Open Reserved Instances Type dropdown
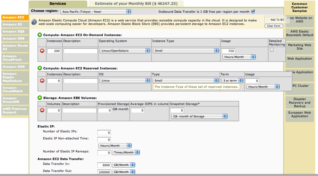 [186, 81]
